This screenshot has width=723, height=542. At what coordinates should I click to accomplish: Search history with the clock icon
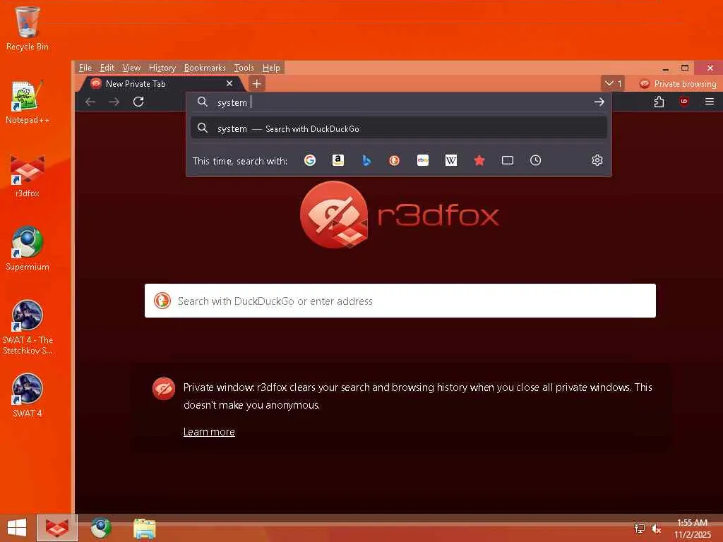[535, 160]
